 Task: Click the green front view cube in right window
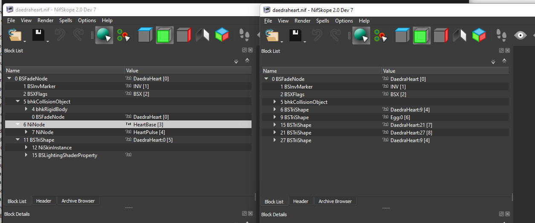click(x=422, y=35)
